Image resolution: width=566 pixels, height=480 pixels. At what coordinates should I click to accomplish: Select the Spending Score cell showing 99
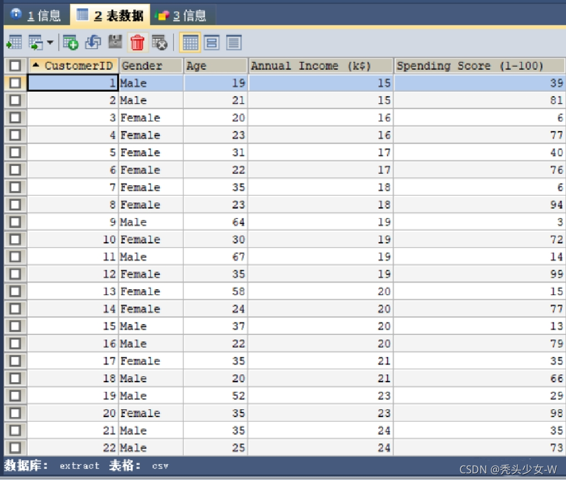pyautogui.click(x=480, y=274)
